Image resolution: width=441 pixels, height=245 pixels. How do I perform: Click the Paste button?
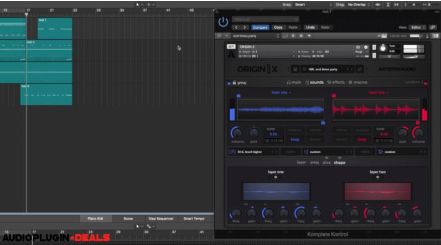pos(293,27)
